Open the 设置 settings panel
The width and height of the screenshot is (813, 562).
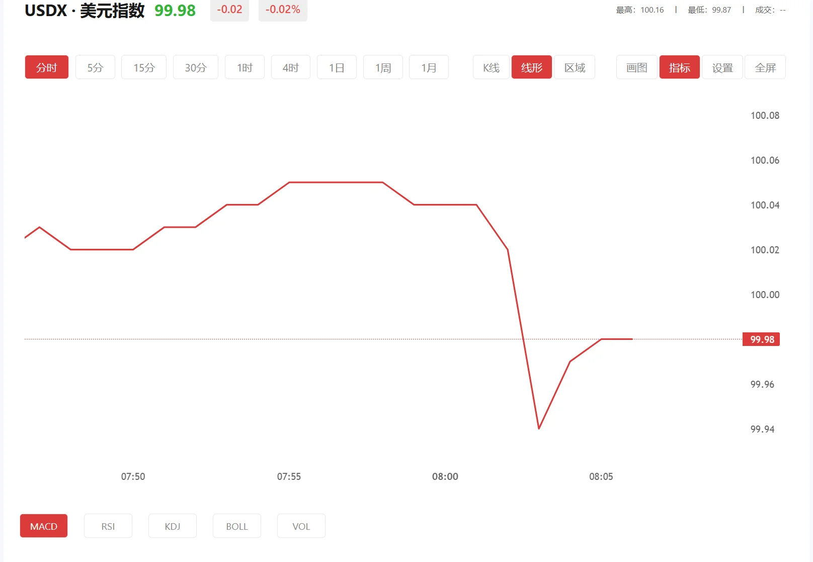tap(722, 67)
